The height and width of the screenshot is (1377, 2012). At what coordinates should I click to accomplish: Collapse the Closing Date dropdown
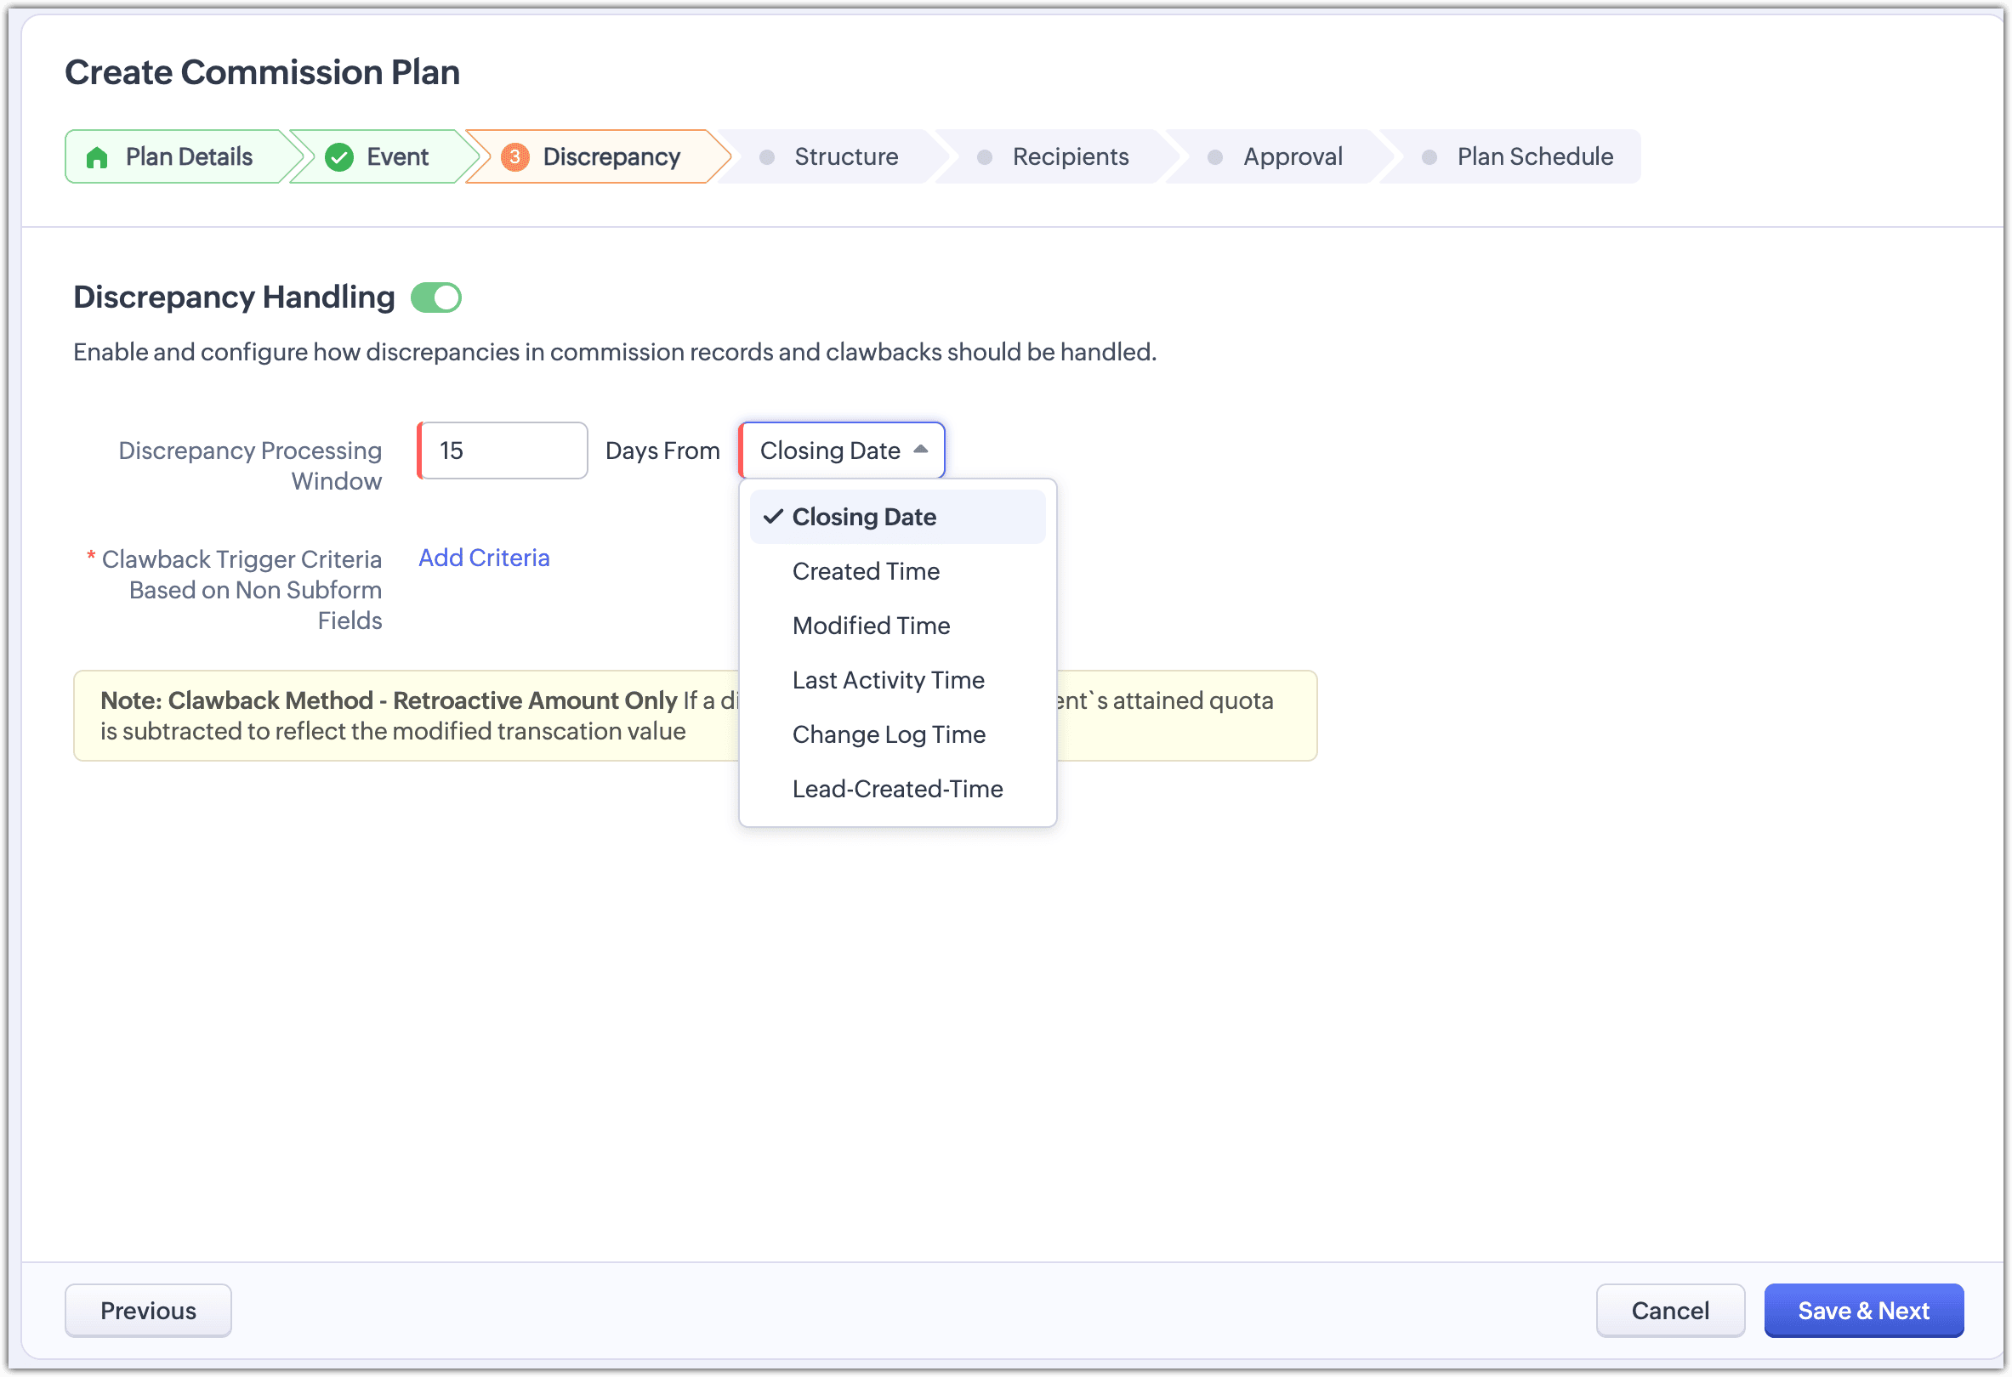[x=842, y=450]
